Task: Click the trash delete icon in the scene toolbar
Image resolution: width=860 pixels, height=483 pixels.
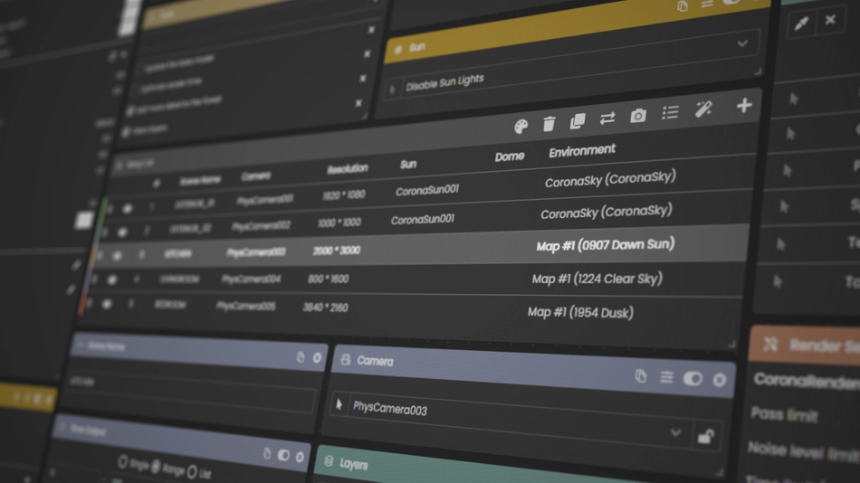Action: tap(549, 124)
